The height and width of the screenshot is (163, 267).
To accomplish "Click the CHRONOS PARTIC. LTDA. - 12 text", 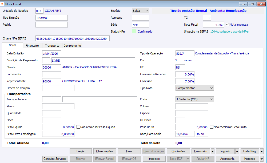I will (82, 81).
